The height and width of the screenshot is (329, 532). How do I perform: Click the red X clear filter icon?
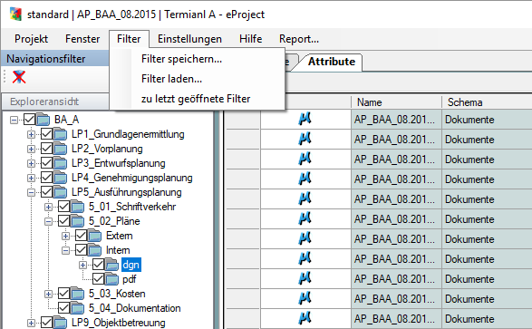[19, 77]
